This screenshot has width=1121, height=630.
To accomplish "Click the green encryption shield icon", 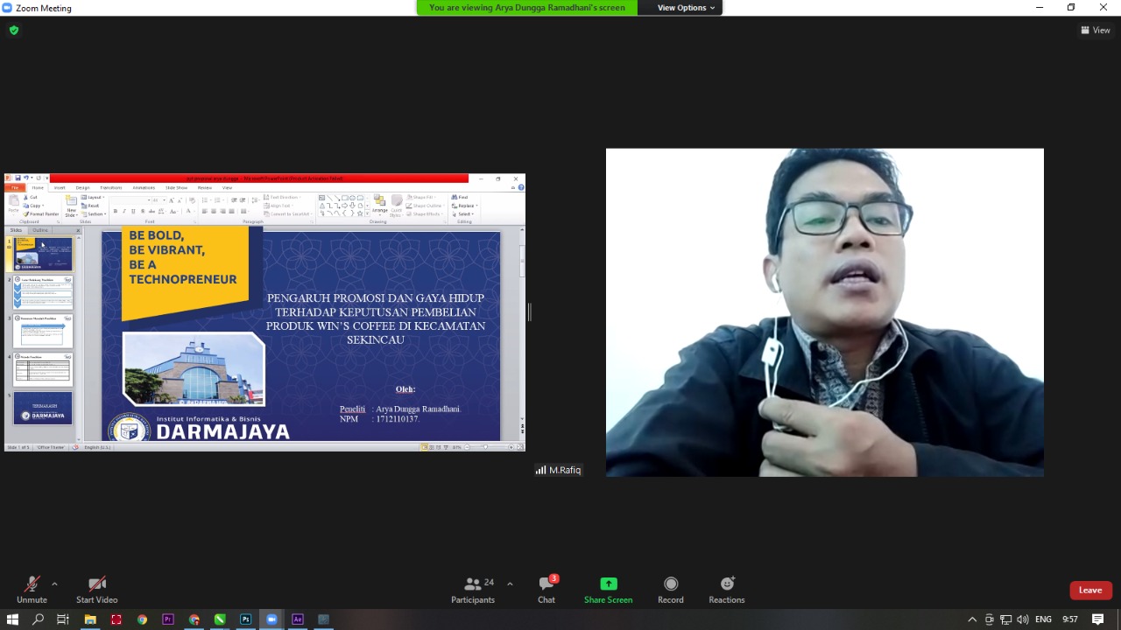I will pos(13,30).
